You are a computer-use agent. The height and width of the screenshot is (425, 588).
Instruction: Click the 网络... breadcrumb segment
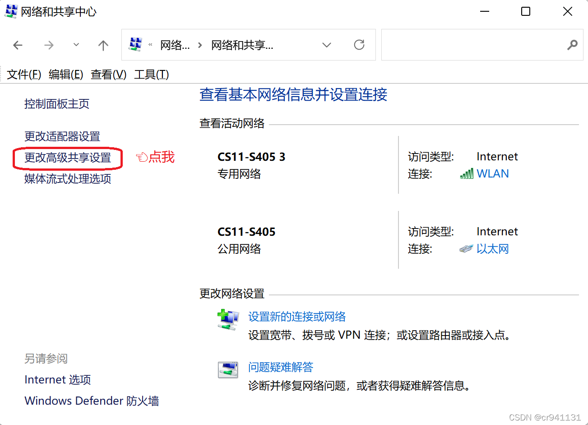pos(175,45)
